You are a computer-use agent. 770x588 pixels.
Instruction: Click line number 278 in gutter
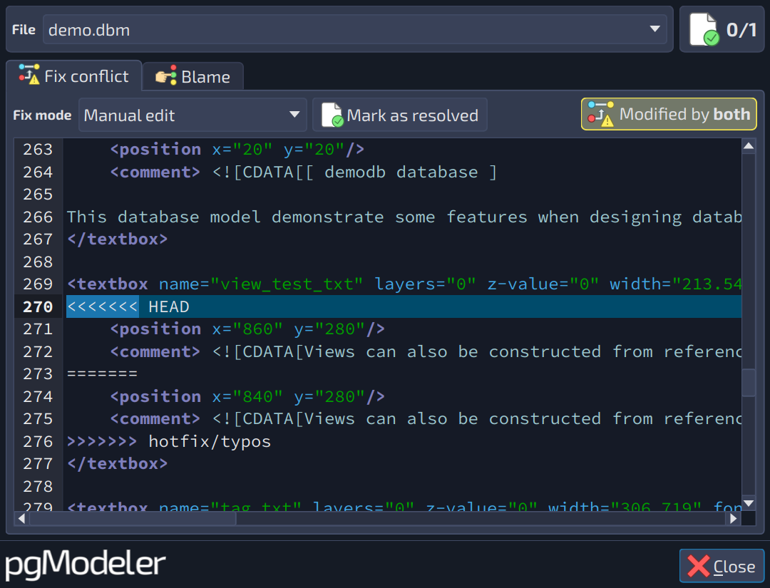(38, 486)
